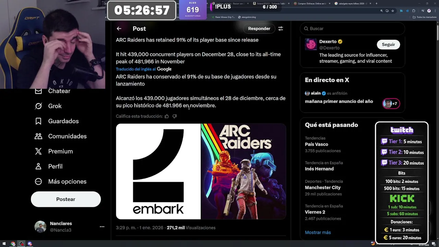The height and width of the screenshot is (247, 439).
Task: Open the reply view settings icon
Action: [281, 28]
